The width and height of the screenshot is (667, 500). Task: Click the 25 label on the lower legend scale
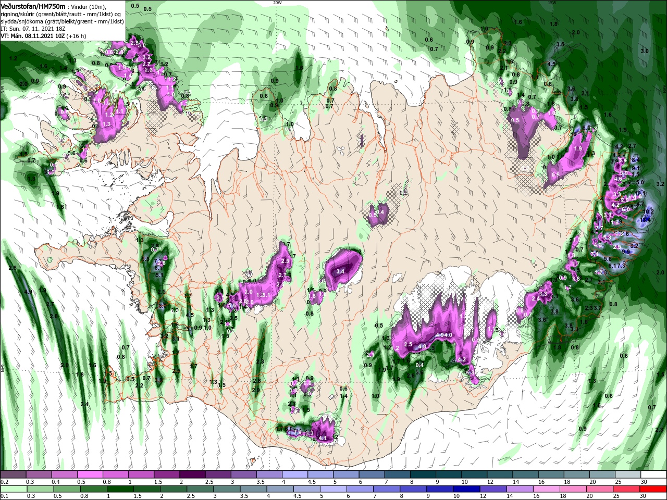coord(616,496)
